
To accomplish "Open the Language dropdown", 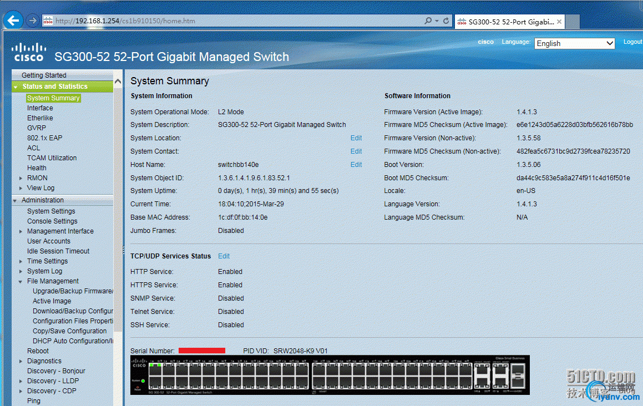I will click(575, 43).
